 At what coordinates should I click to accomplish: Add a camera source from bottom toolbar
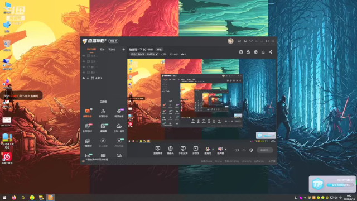coord(170,150)
